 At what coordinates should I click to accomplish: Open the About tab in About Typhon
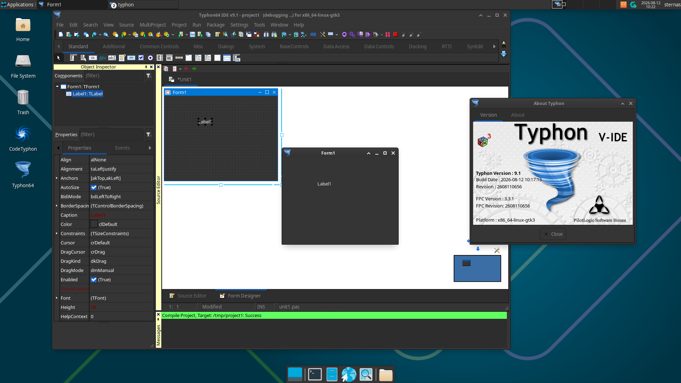point(517,115)
